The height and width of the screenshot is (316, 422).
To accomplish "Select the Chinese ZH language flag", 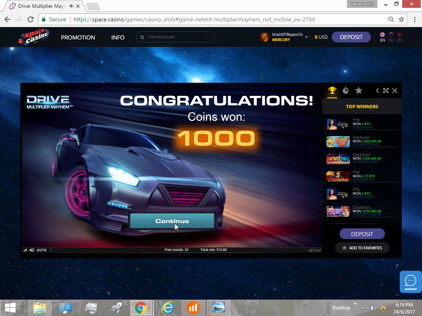I will [399, 37].
